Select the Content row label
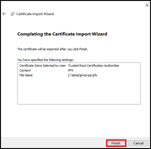The height and width of the screenshot is (149, 151). (x=25, y=70)
